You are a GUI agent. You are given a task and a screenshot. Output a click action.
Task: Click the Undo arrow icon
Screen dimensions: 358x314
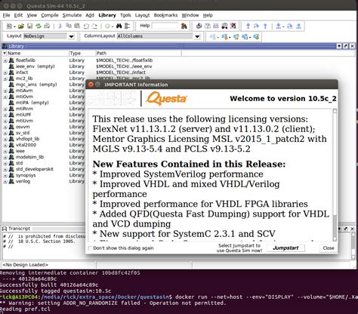click(86, 26)
